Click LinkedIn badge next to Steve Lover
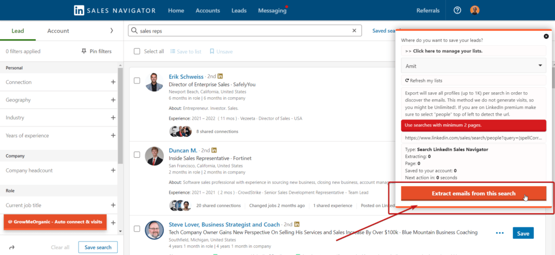Screen dimensions: 555x255 [297, 224]
